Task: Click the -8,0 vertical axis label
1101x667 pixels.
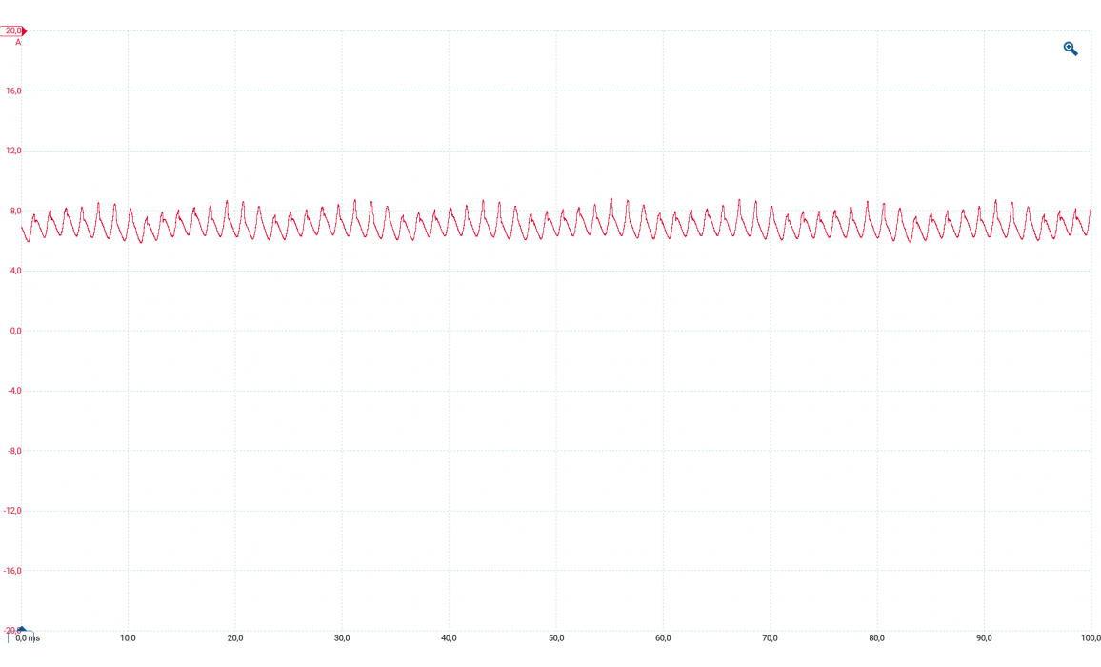Action: pyautogui.click(x=13, y=452)
